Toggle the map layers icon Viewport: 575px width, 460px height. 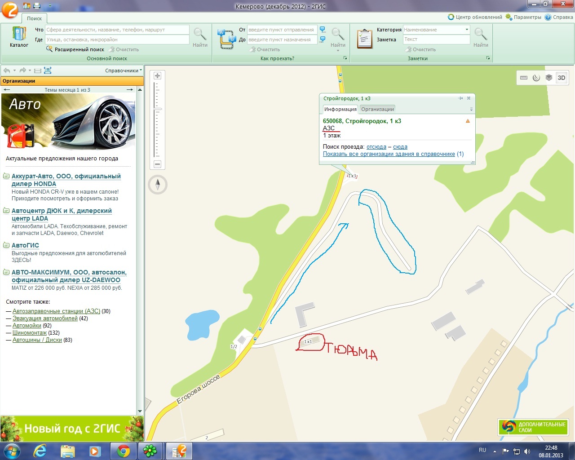[x=549, y=78]
